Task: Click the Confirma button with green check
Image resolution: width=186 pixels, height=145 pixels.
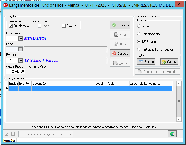Action: [x=120, y=25]
